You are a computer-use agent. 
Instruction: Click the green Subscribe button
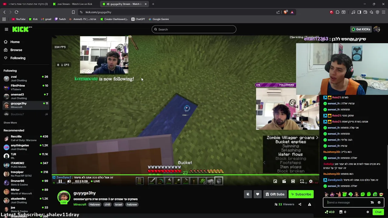coord(301,194)
